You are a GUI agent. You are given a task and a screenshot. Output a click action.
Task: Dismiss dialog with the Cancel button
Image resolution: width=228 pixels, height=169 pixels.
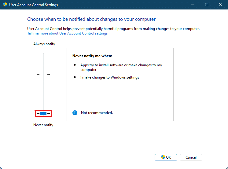(191, 157)
